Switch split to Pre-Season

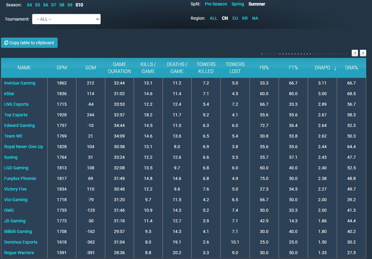pyautogui.click(x=216, y=4)
